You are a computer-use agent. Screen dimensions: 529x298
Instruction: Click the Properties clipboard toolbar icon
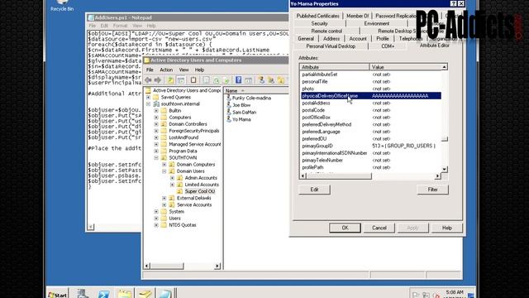point(193,80)
